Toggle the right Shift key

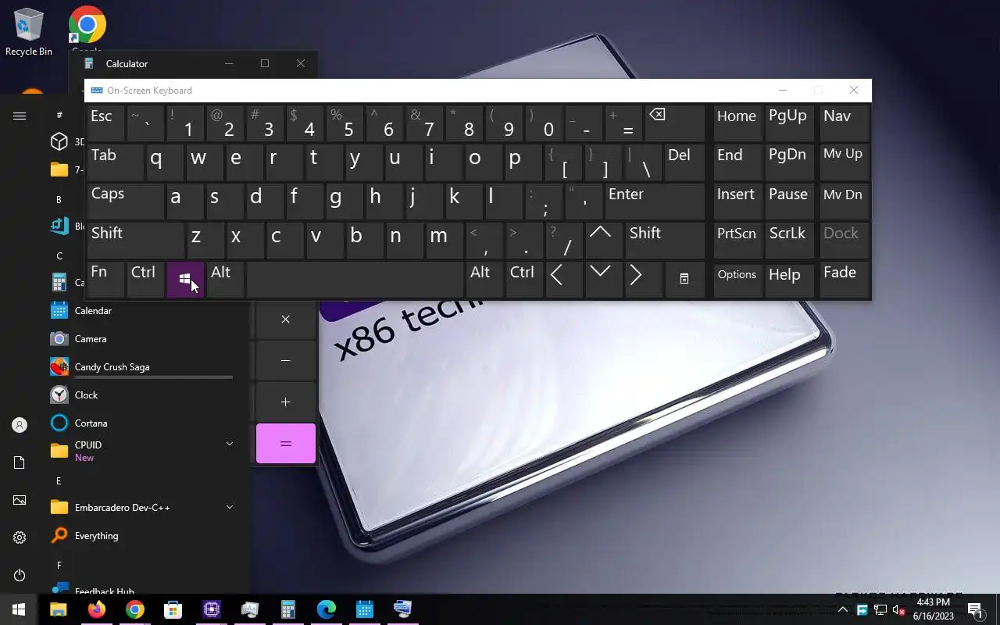pos(665,240)
